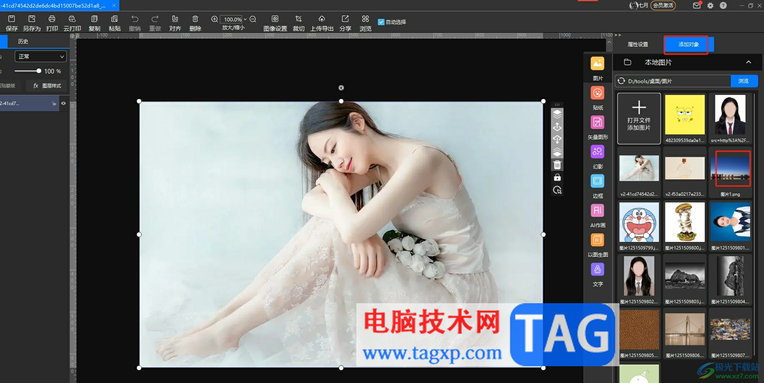Toggle layer visibility eye icon

point(63,103)
